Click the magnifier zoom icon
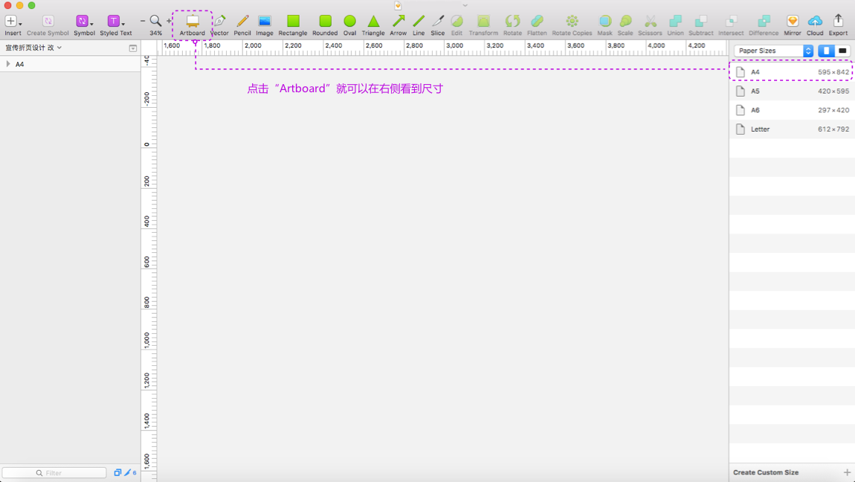This screenshot has height=482, width=855. point(155,21)
